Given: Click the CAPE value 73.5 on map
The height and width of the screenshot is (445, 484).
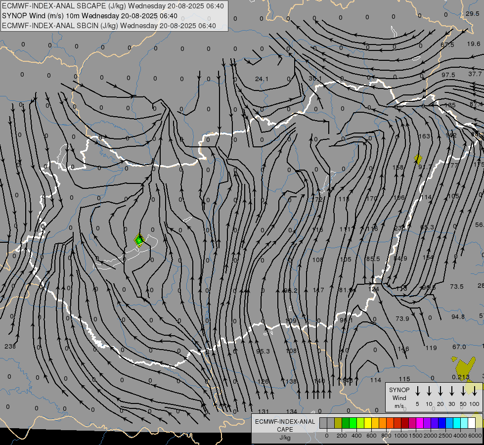Looking at the screenshot, I should (x=456, y=287).
